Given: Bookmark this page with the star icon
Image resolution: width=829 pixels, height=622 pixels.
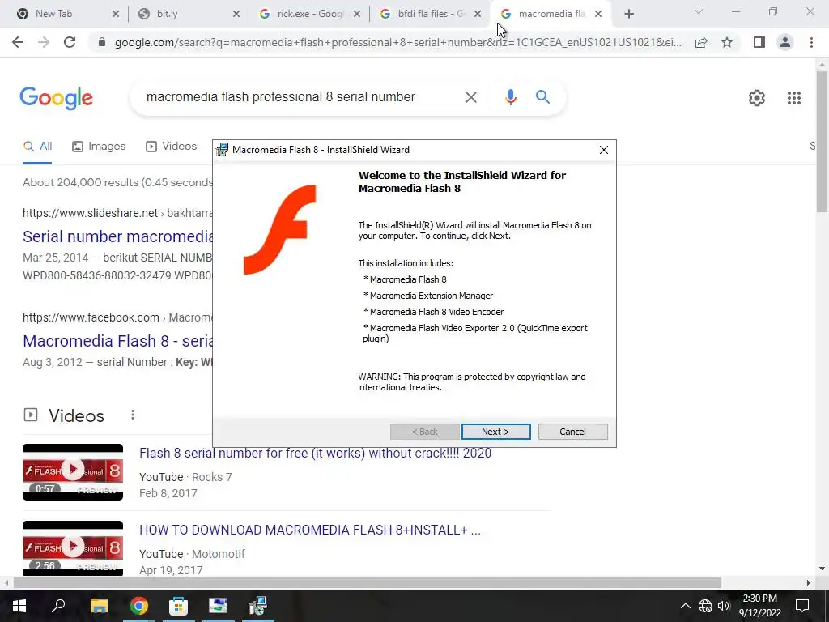Looking at the screenshot, I should [x=727, y=42].
